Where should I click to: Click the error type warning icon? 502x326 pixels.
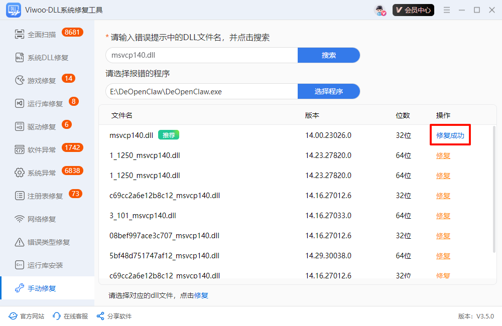20,242
